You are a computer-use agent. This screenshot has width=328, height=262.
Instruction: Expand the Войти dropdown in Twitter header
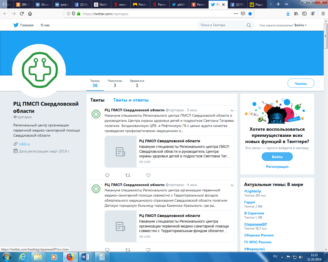click(x=301, y=25)
